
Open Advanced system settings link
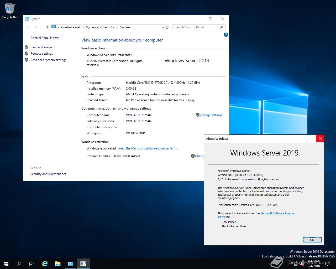[48, 60]
